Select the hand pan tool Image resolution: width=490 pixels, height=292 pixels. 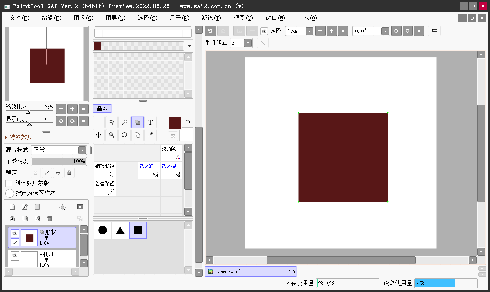tap(137, 135)
